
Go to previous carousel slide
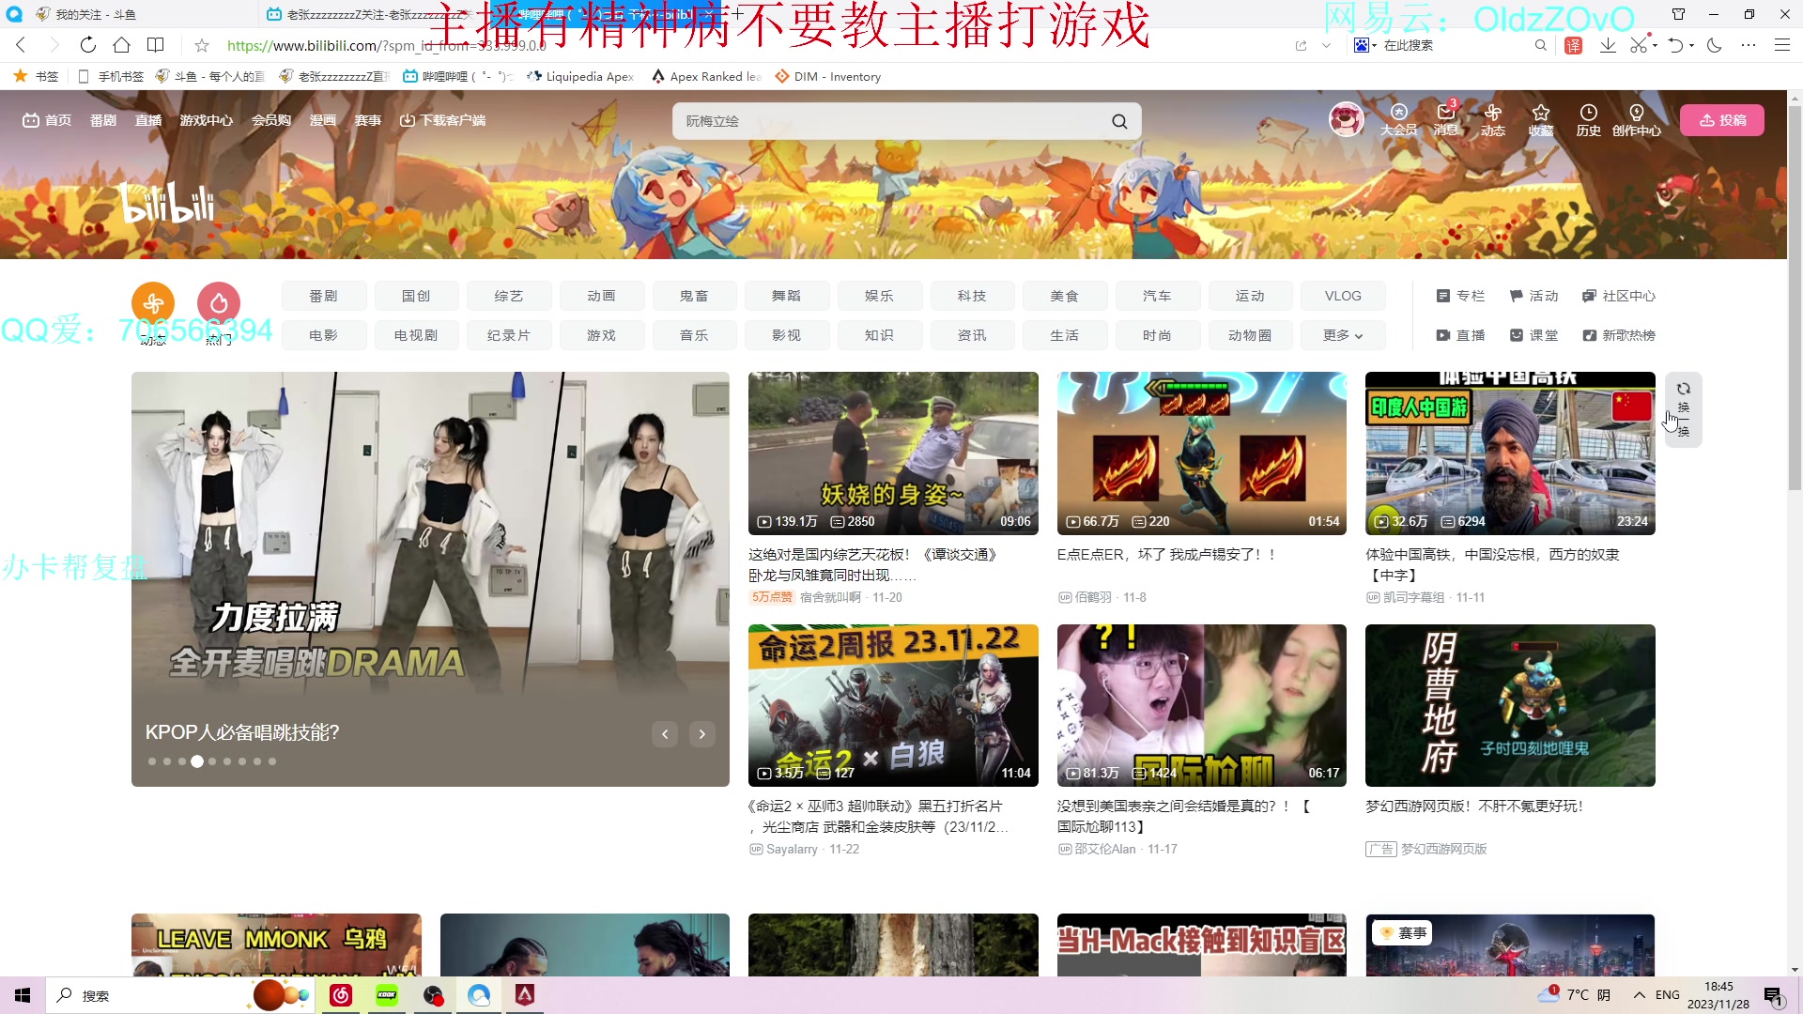665,734
